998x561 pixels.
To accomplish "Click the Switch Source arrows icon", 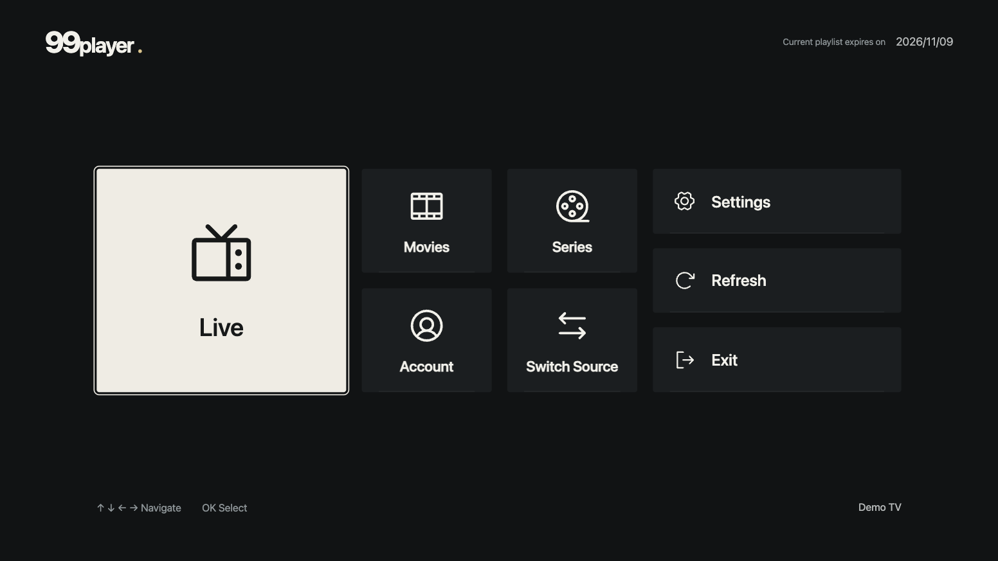I will pyautogui.click(x=572, y=326).
